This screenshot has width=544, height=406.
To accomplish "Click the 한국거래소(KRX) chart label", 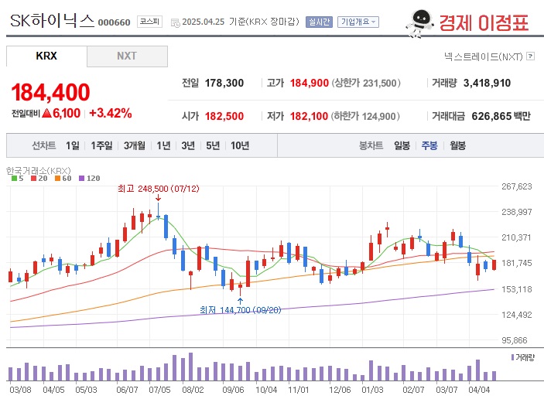I will coord(39,171).
